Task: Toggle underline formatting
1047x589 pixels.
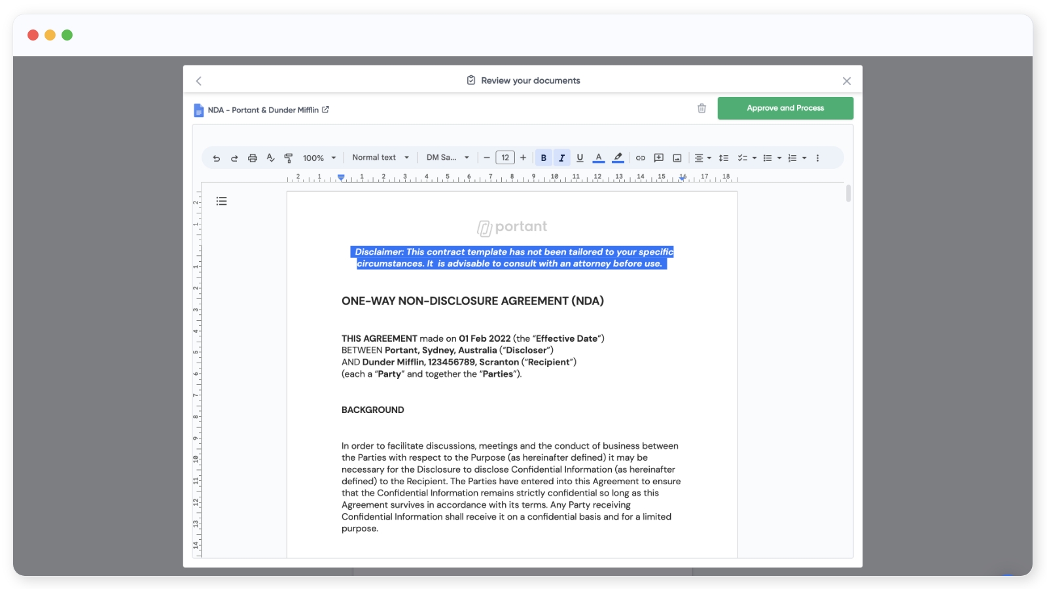Action: pos(580,158)
